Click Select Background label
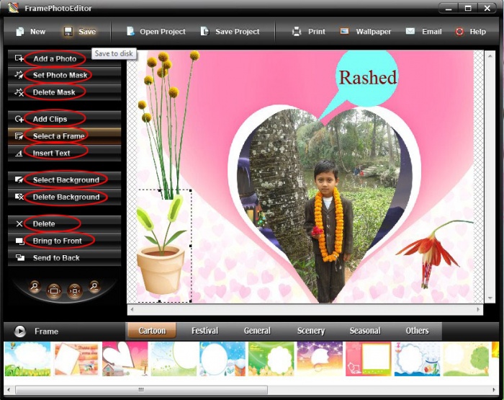The height and width of the screenshot is (400, 504). click(x=66, y=180)
